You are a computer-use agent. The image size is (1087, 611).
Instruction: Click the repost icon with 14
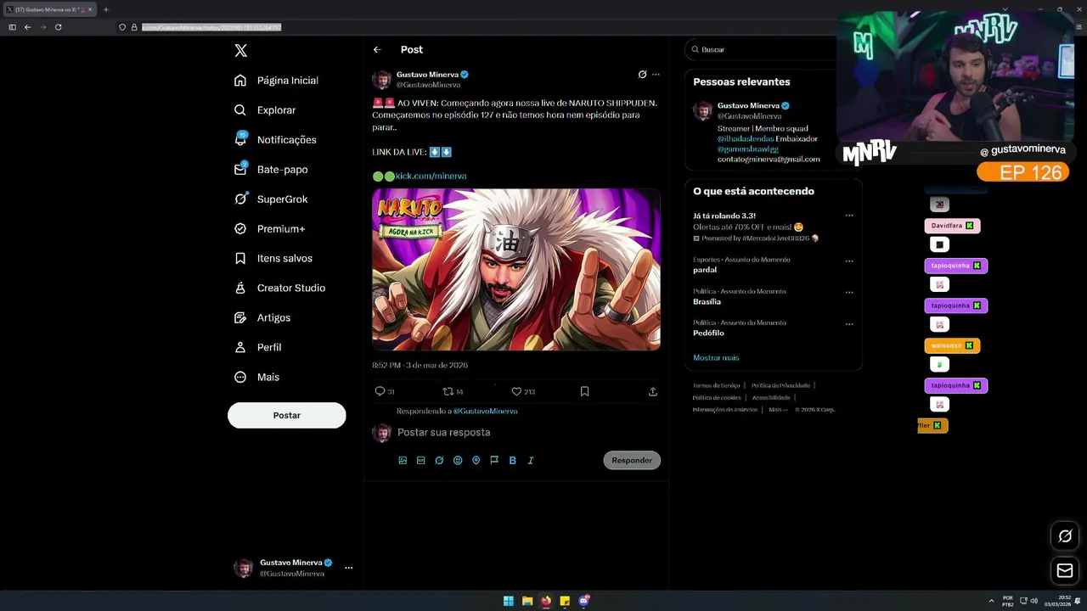coord(448,391)
